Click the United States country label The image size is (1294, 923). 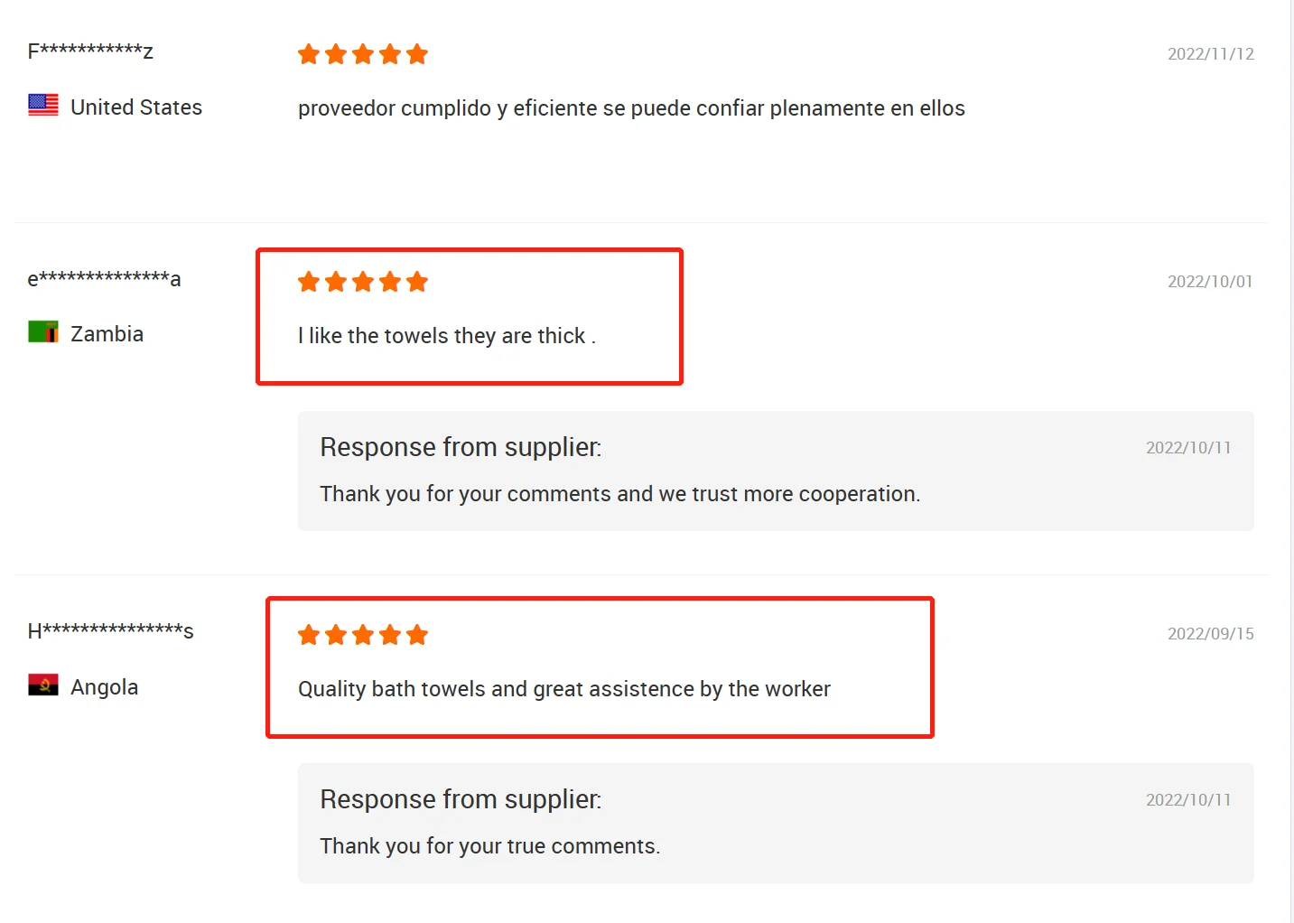pyautogui.click(x=136, y=107)
